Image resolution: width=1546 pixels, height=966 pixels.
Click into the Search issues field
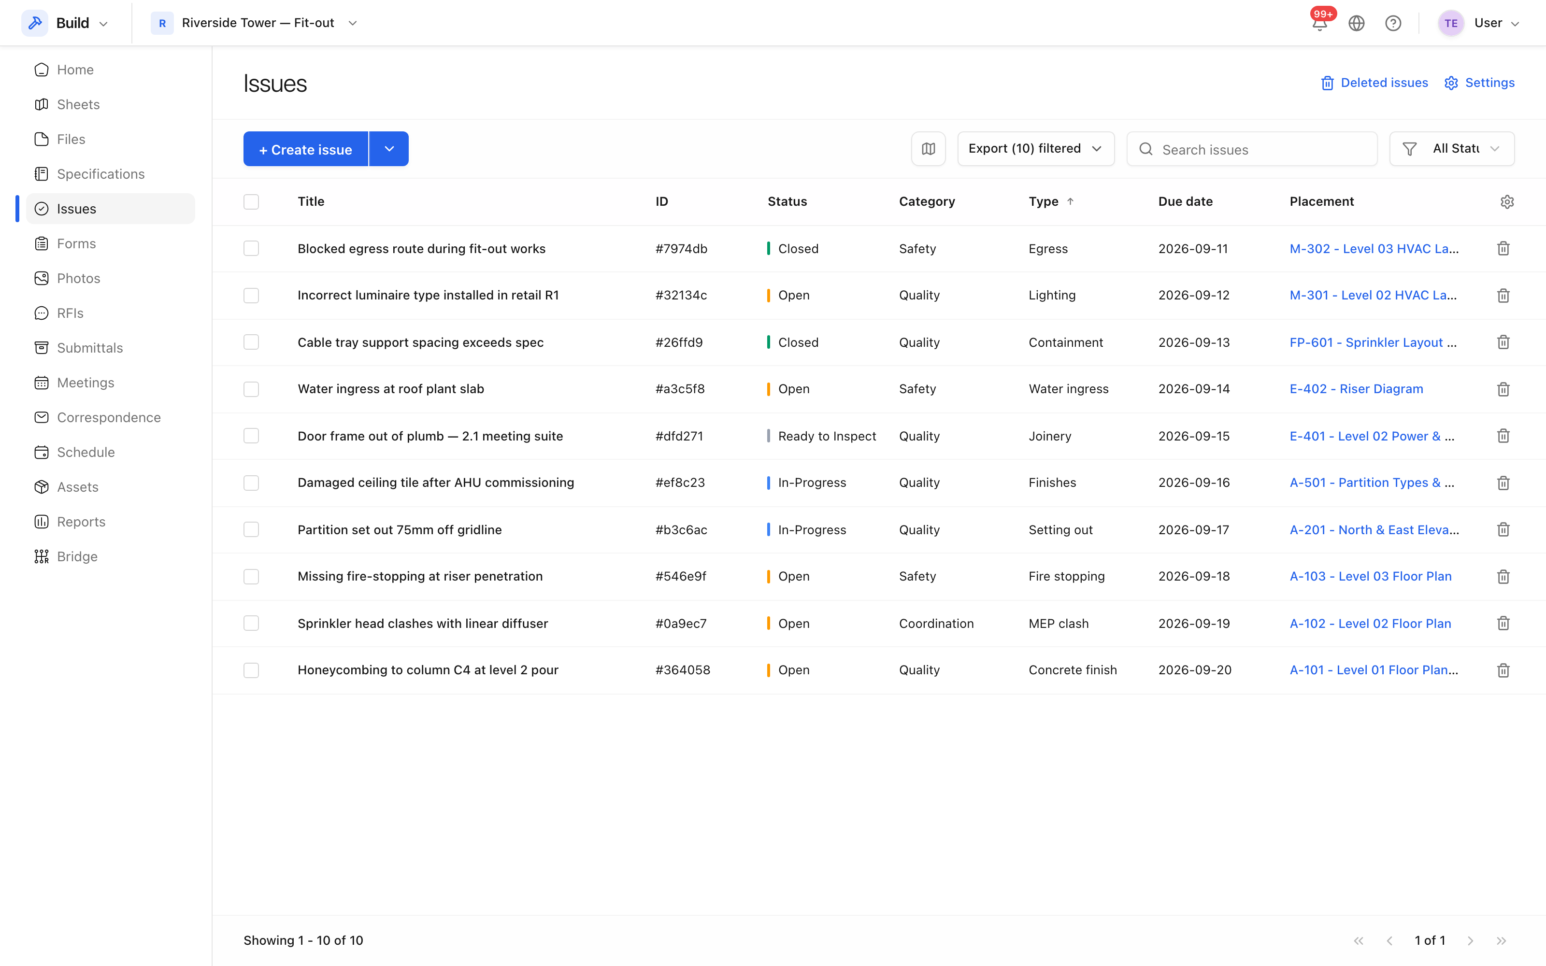(x=1251, y=149)
